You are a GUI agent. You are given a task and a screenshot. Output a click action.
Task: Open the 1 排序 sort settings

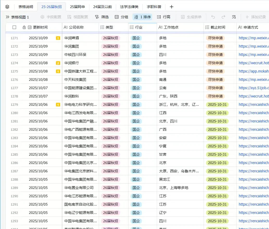[x=142, y=17]
